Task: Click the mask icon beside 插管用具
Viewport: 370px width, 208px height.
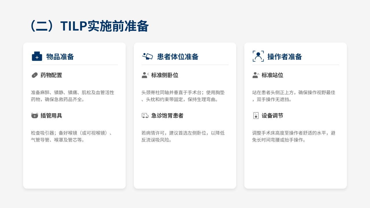Action: click(34, 116)
